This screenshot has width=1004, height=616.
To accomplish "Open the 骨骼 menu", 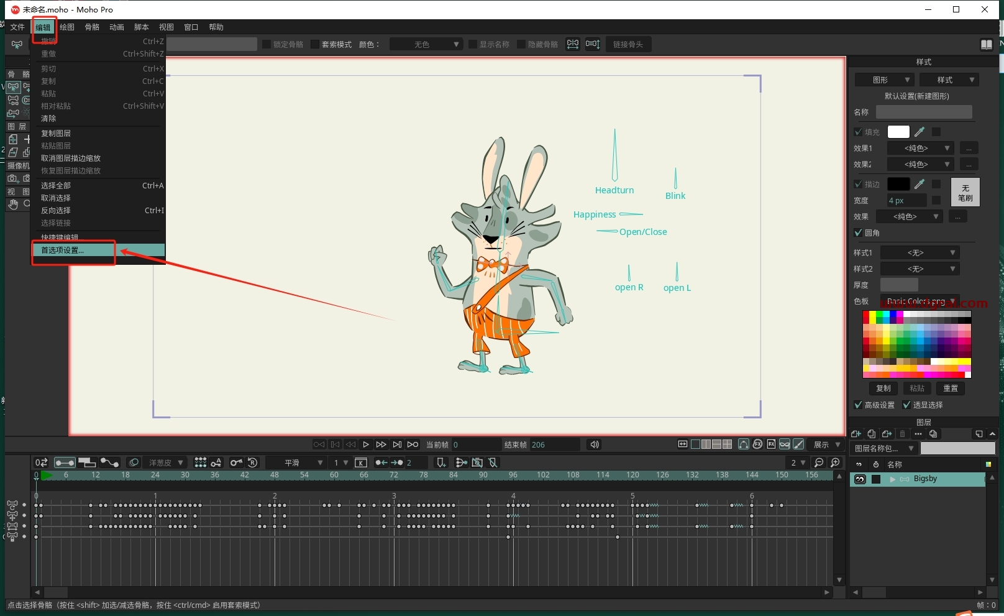I will [92, 27].
